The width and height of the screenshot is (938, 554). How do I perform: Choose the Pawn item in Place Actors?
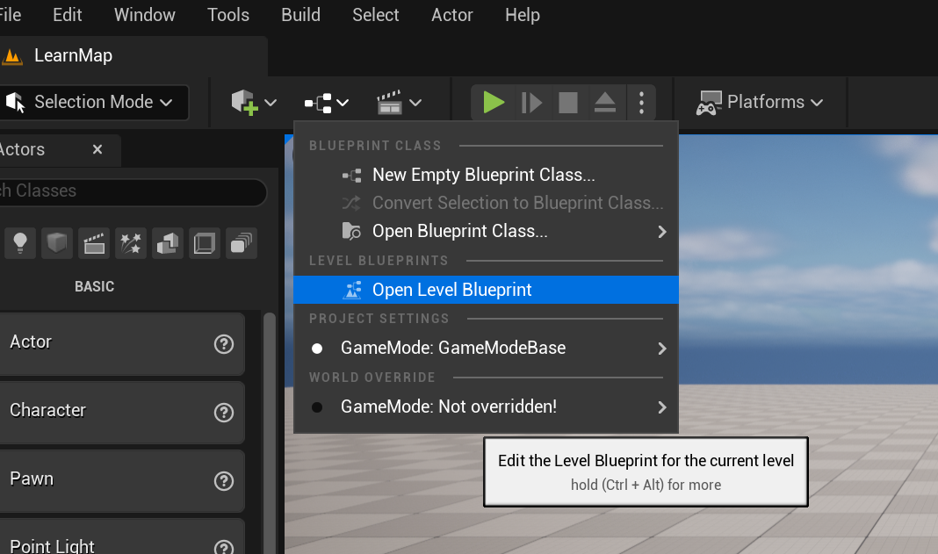[x=122, y=480]
